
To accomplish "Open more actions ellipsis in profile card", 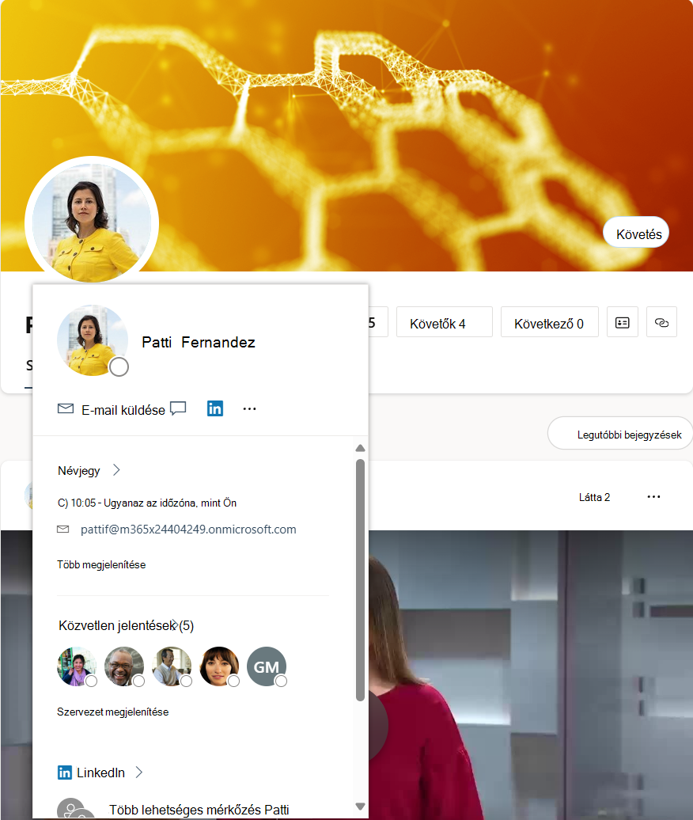I will tap(249, 409).
